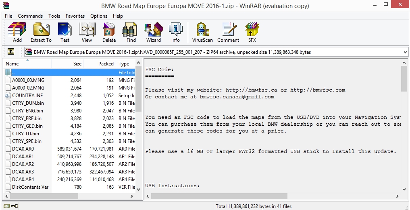Select file DCA0.AR3
410x210 pixels.
tap(23, 172)
